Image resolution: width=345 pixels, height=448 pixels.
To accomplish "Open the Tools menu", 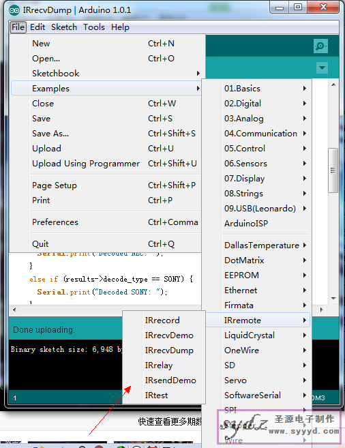I will (94, 27).
